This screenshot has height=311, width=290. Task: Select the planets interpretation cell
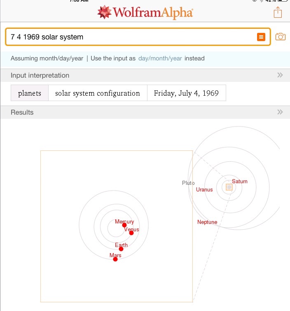30,93
